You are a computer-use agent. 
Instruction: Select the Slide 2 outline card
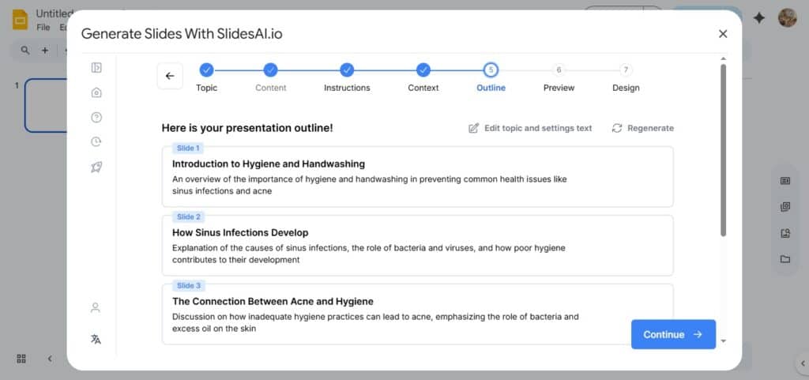[x=417, y=245]
